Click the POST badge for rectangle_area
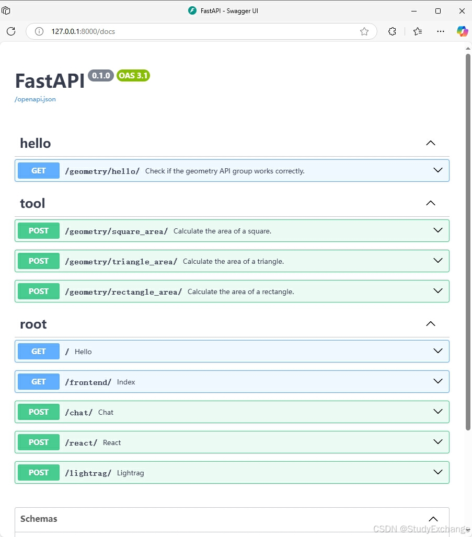This screenshot has height=537, width=472. click(x=38, y=291)
